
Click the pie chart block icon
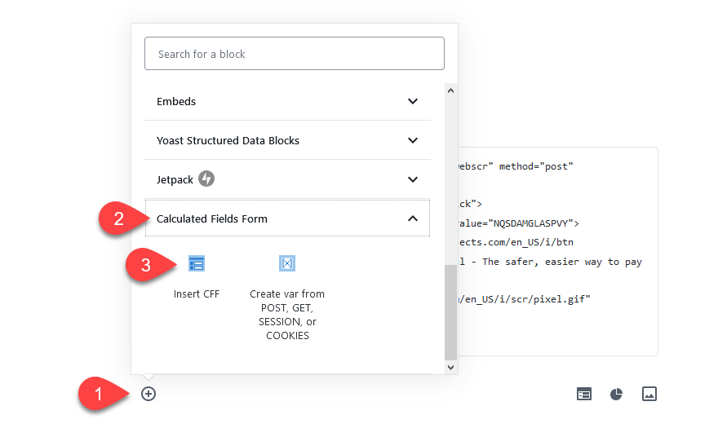tap(617, 394)
